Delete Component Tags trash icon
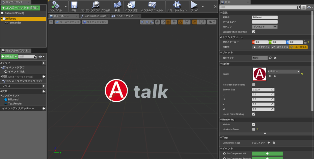 [x=274, y=142]
